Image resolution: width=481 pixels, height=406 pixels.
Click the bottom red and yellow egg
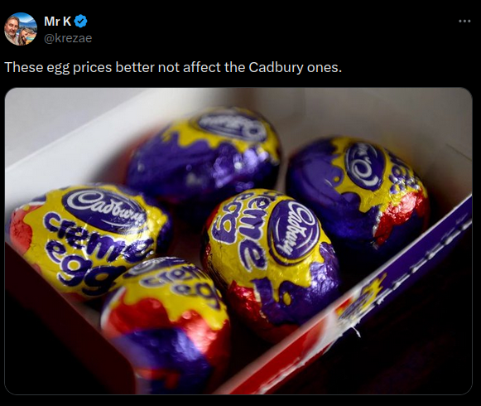166,326
